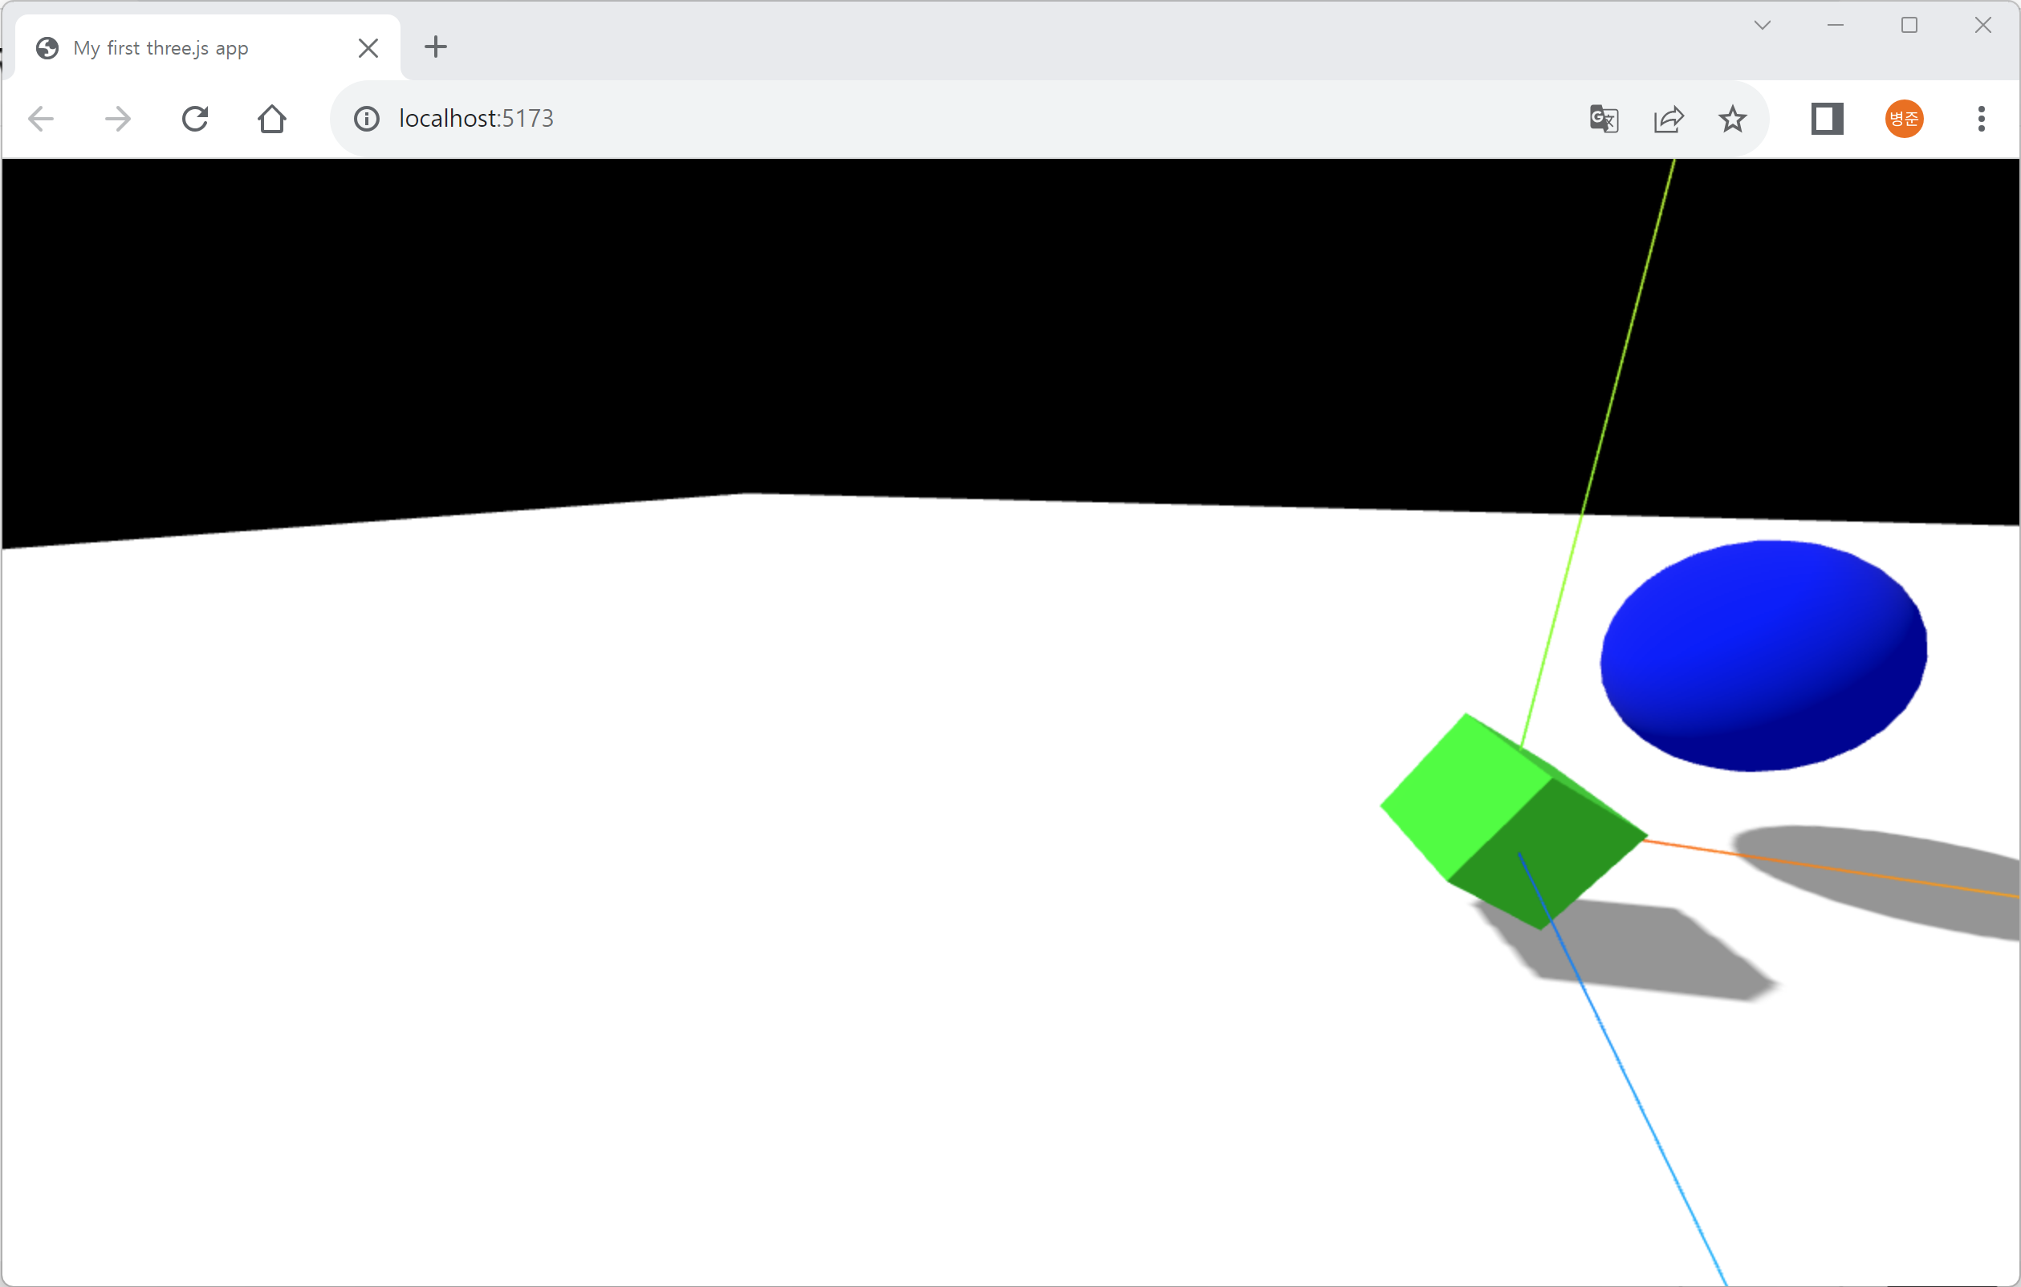Maximize the browser window
Screen dimensions: 2021x1287
[x=1909, y=25]
